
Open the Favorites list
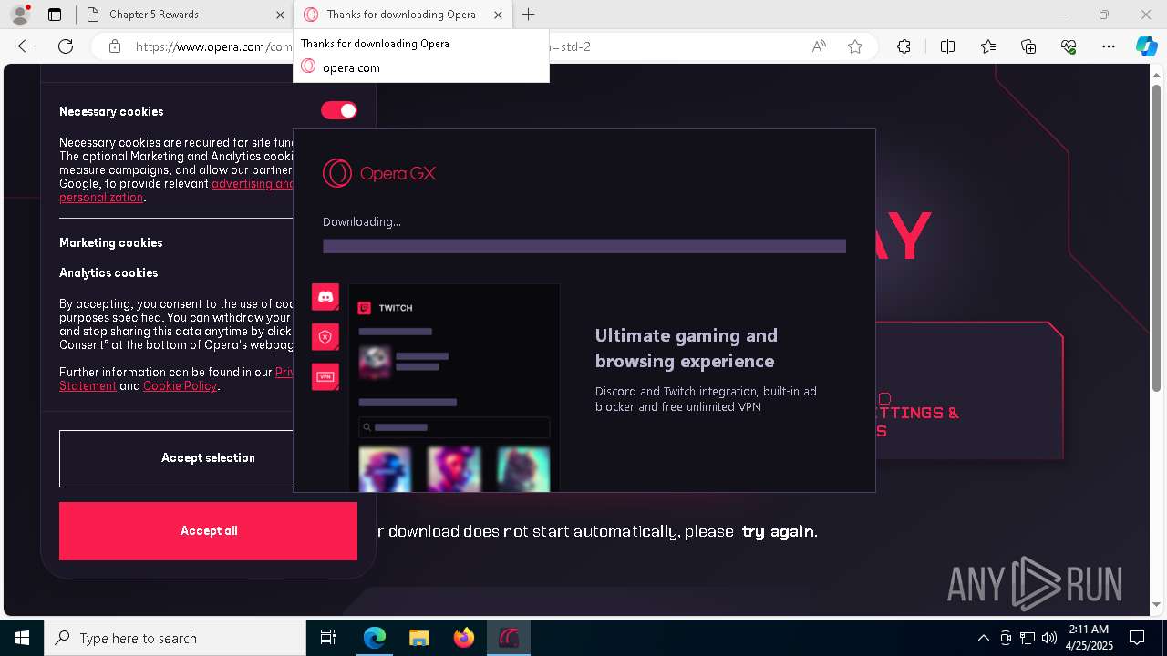click(988, 46)
